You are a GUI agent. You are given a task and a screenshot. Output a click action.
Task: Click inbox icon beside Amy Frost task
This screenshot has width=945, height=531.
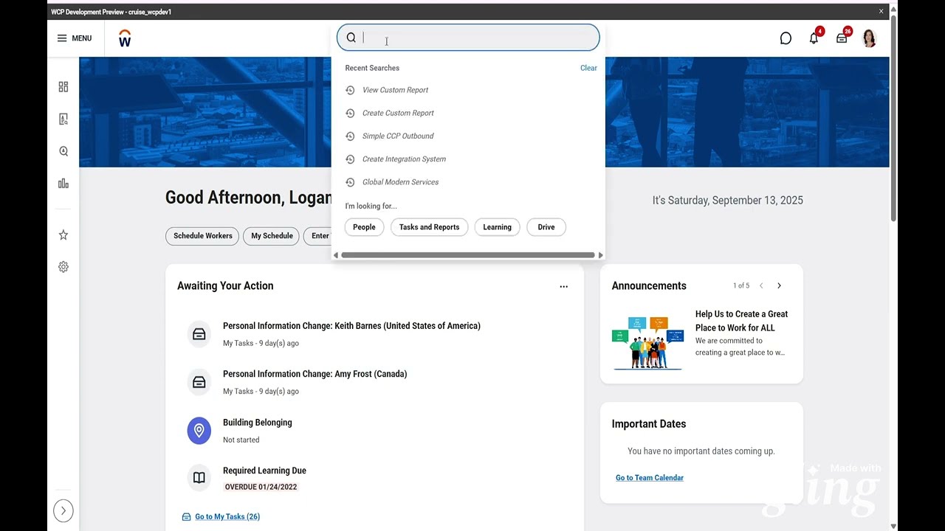pos(199,382)
